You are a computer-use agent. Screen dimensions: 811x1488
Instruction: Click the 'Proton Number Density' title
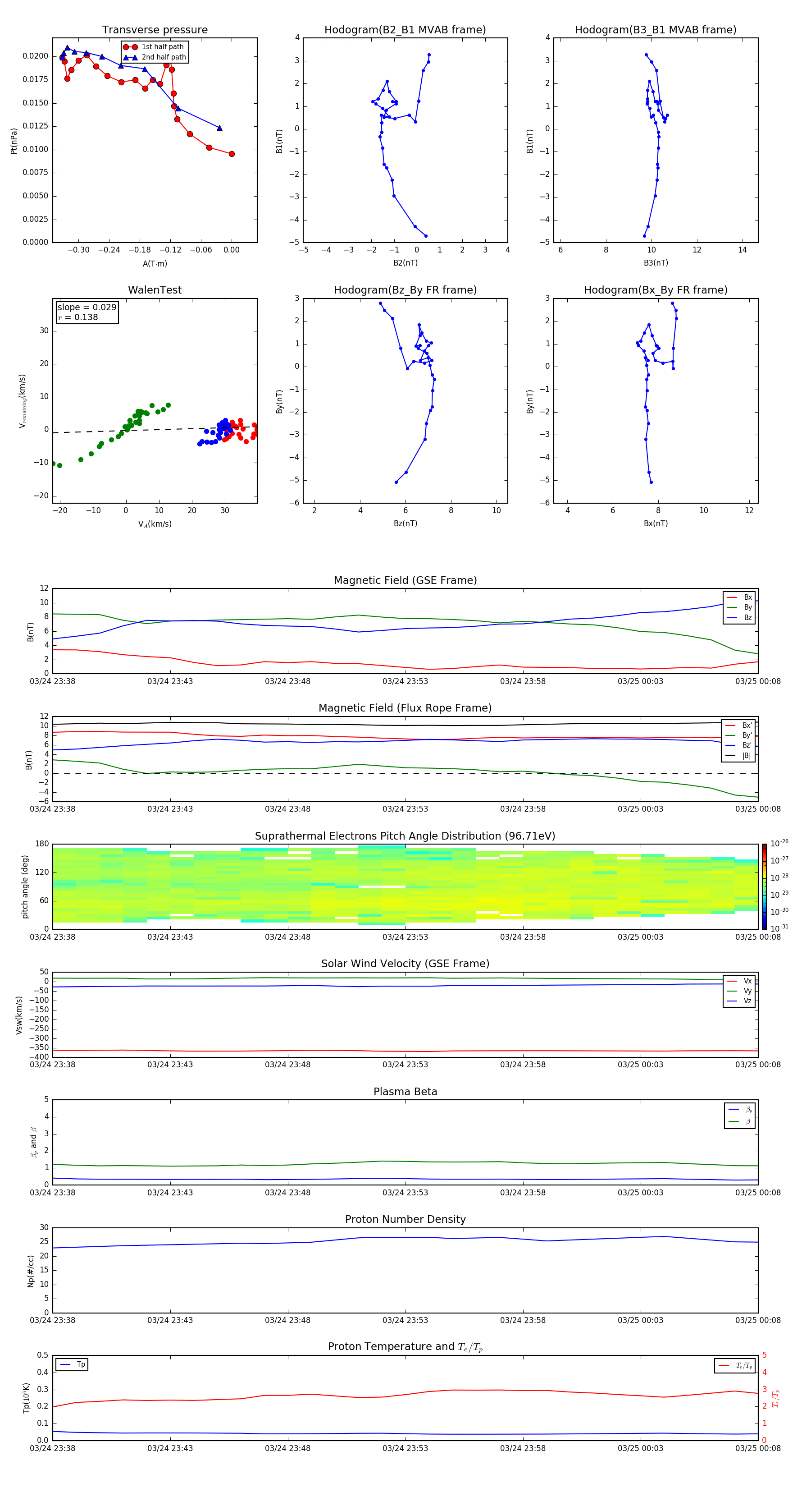coord(405,1219)
